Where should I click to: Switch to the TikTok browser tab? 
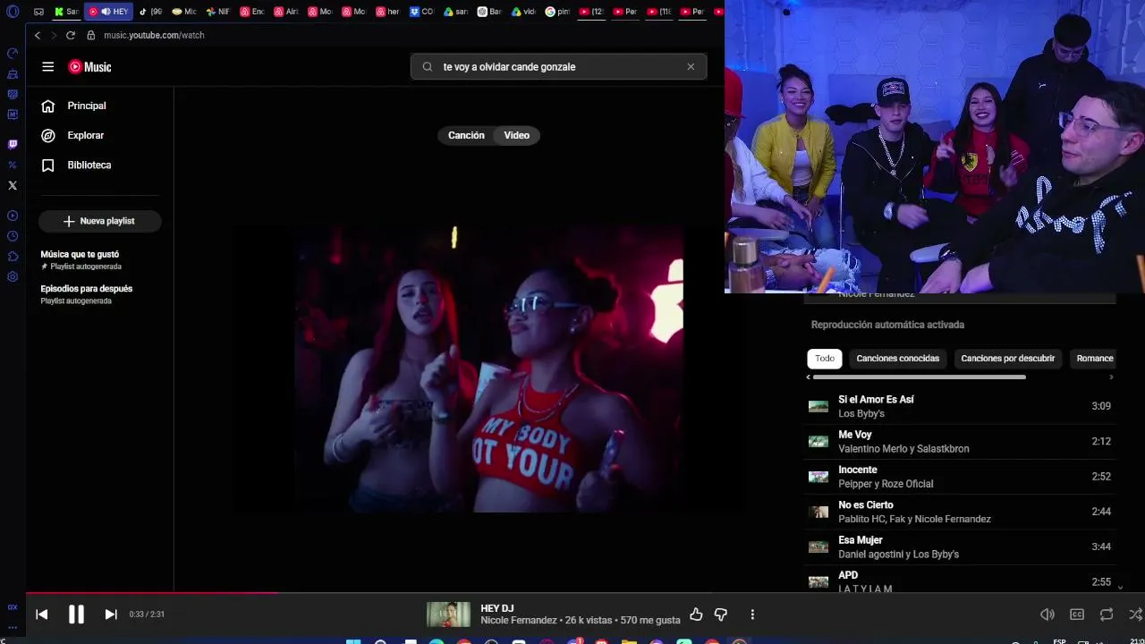pos(151,12)
